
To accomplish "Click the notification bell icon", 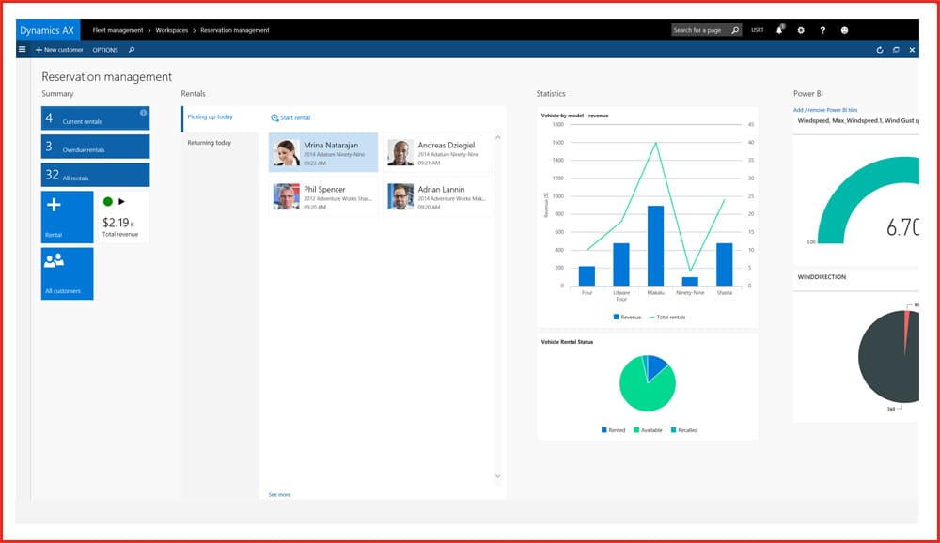I will (779, 30).
